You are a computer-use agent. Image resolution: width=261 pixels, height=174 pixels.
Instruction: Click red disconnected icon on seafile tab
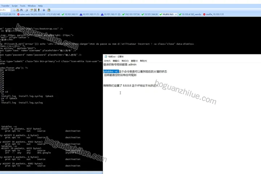(x=204, y=14)
